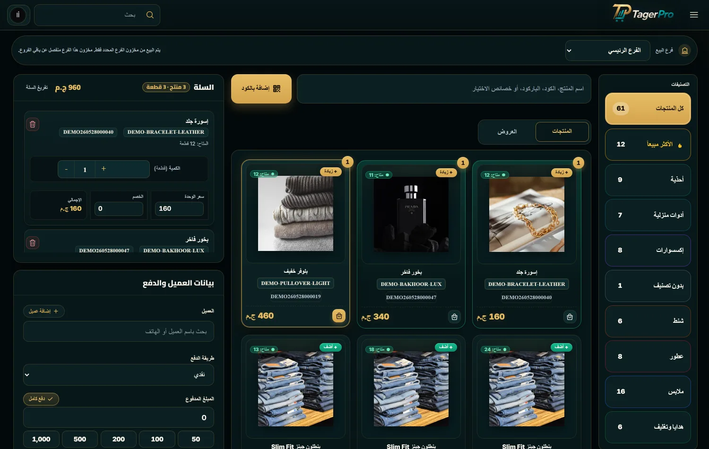Choose the 500 quick amount button
709x449 pixels.
80,439
